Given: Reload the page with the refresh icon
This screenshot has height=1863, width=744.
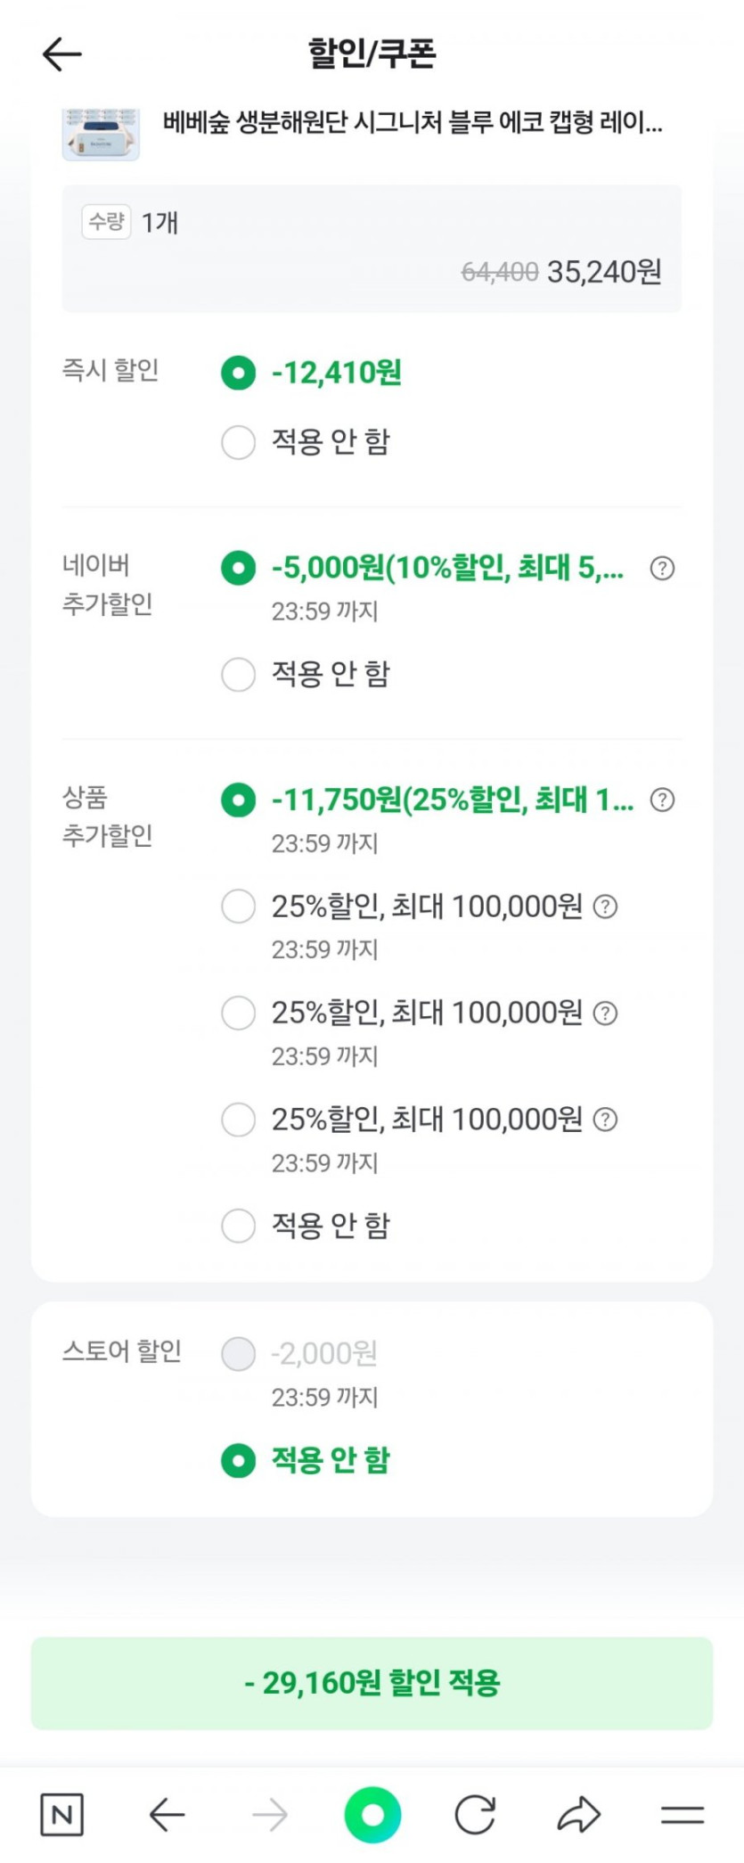Looking at the screenshot, I should pos(475,1815).
